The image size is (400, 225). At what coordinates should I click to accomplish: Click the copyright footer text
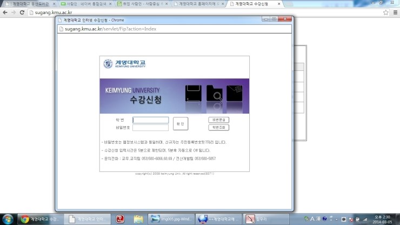(x=175, y=174)
